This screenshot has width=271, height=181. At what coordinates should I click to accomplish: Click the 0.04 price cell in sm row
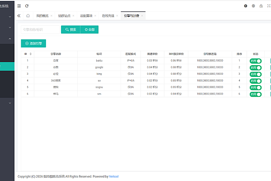(x=176, y=94)
